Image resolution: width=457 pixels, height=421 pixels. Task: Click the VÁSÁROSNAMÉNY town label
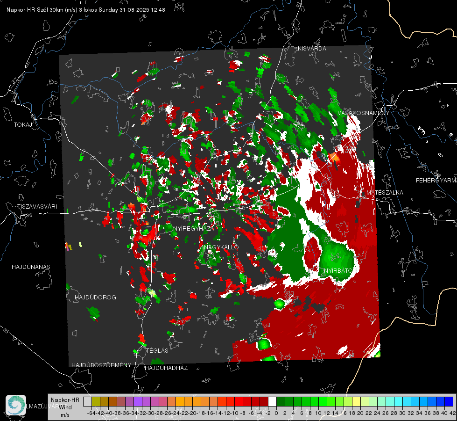coord(364,113)
